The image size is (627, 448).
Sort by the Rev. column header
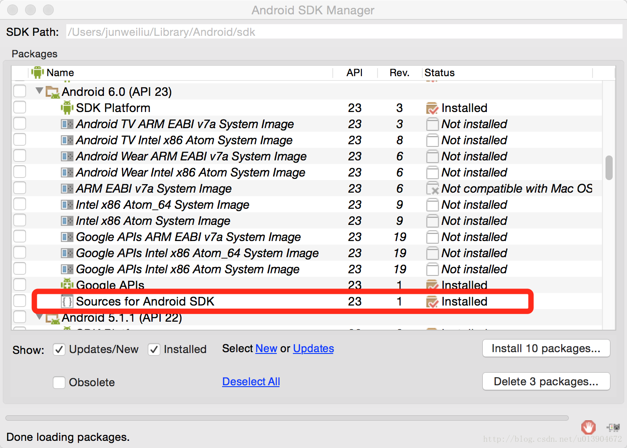(x=399, y=73)
